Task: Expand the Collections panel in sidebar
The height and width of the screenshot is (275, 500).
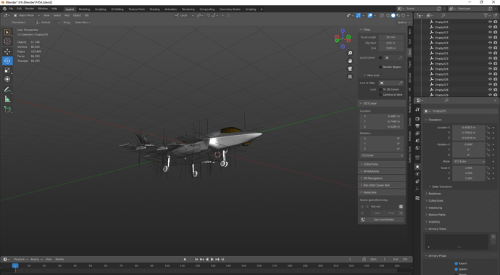Action: click(382, 164)
